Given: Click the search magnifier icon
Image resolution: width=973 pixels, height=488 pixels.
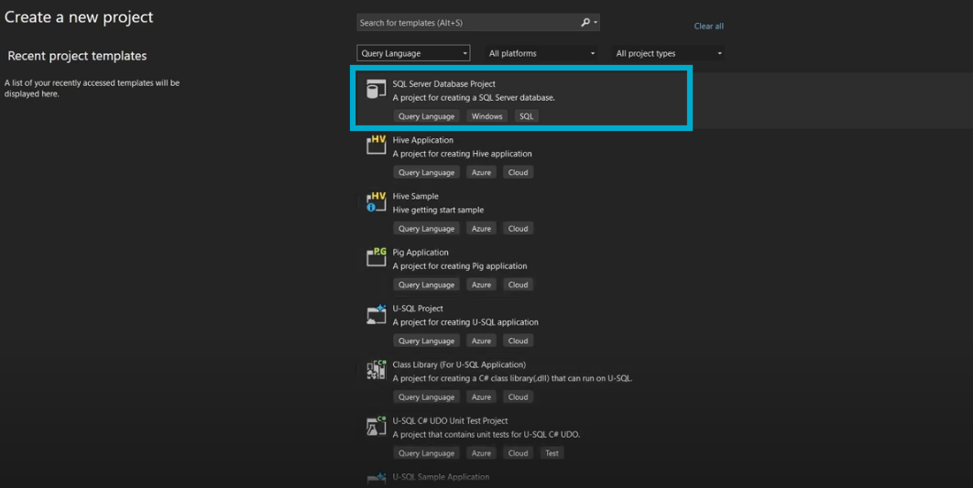Looking at the screenshot, I should 585,22.
